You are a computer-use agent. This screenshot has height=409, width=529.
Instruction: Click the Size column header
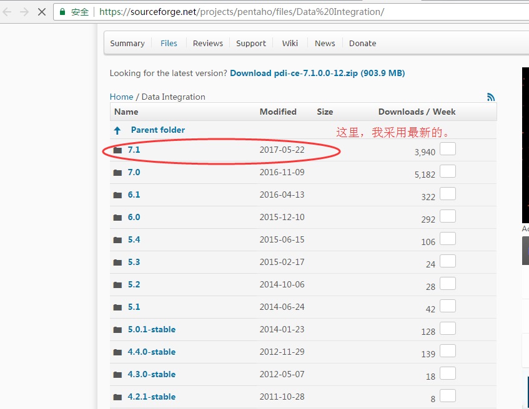325,112
